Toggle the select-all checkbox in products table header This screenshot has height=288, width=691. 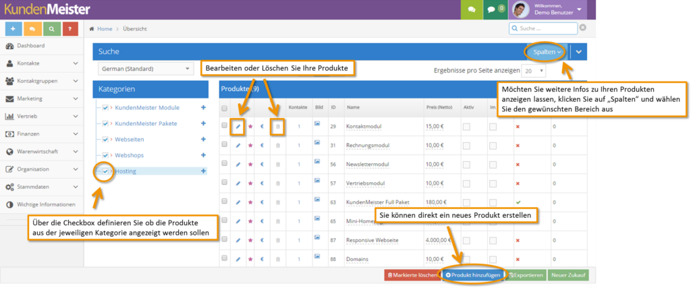click(x=224, y=109)
